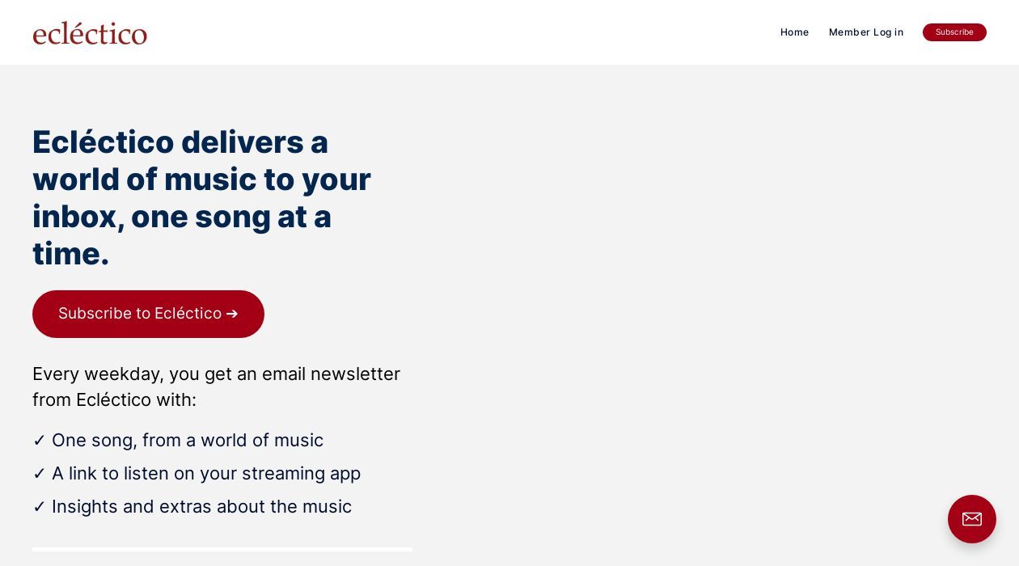Click the white divider line below list
This screenshot has height=566, width=1019.
coord(222,549)
